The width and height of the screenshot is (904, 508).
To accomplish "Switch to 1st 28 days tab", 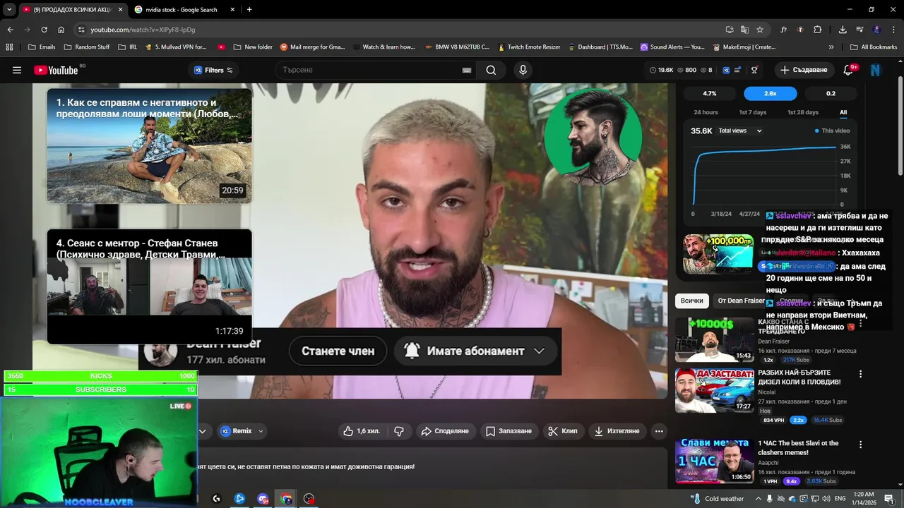I will pos(803,112).
